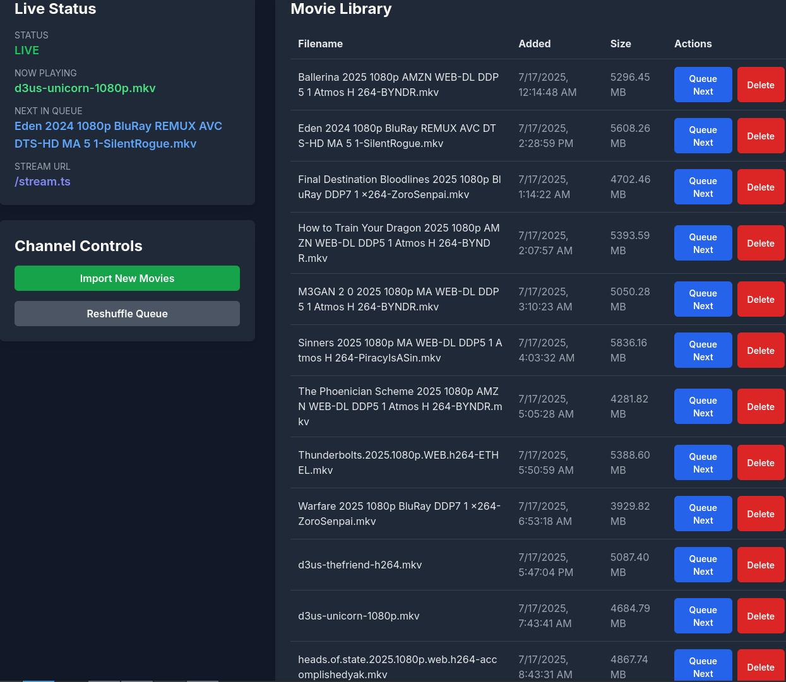Queue Next for The Phoenician Scheme
Viewport: 786px width, 682px height.
[x=703, y=406]
